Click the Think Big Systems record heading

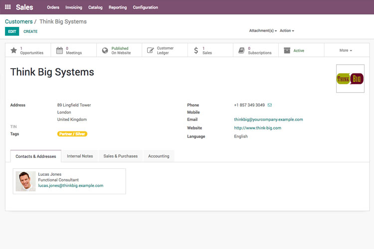tap(52, 72)
